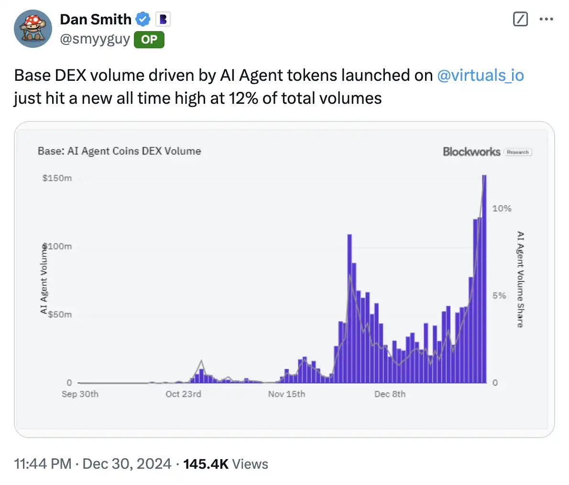Click the 145.4K Views count
Screen dimensions: 569x485
[225, 463]
